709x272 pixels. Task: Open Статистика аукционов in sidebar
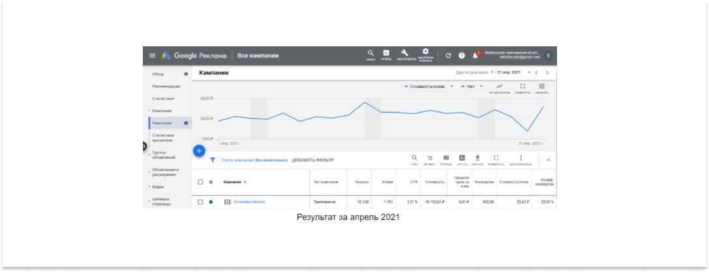pos(163,137)
